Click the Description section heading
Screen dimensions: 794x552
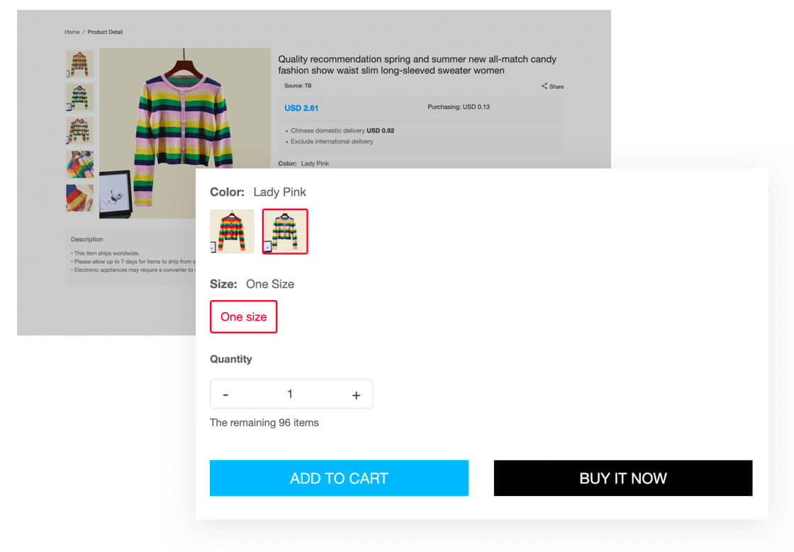click(x=87, y=239)
